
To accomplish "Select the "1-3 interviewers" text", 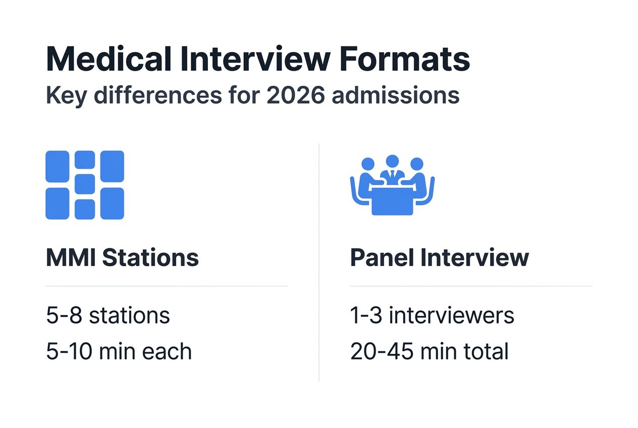I will [432, 316].
